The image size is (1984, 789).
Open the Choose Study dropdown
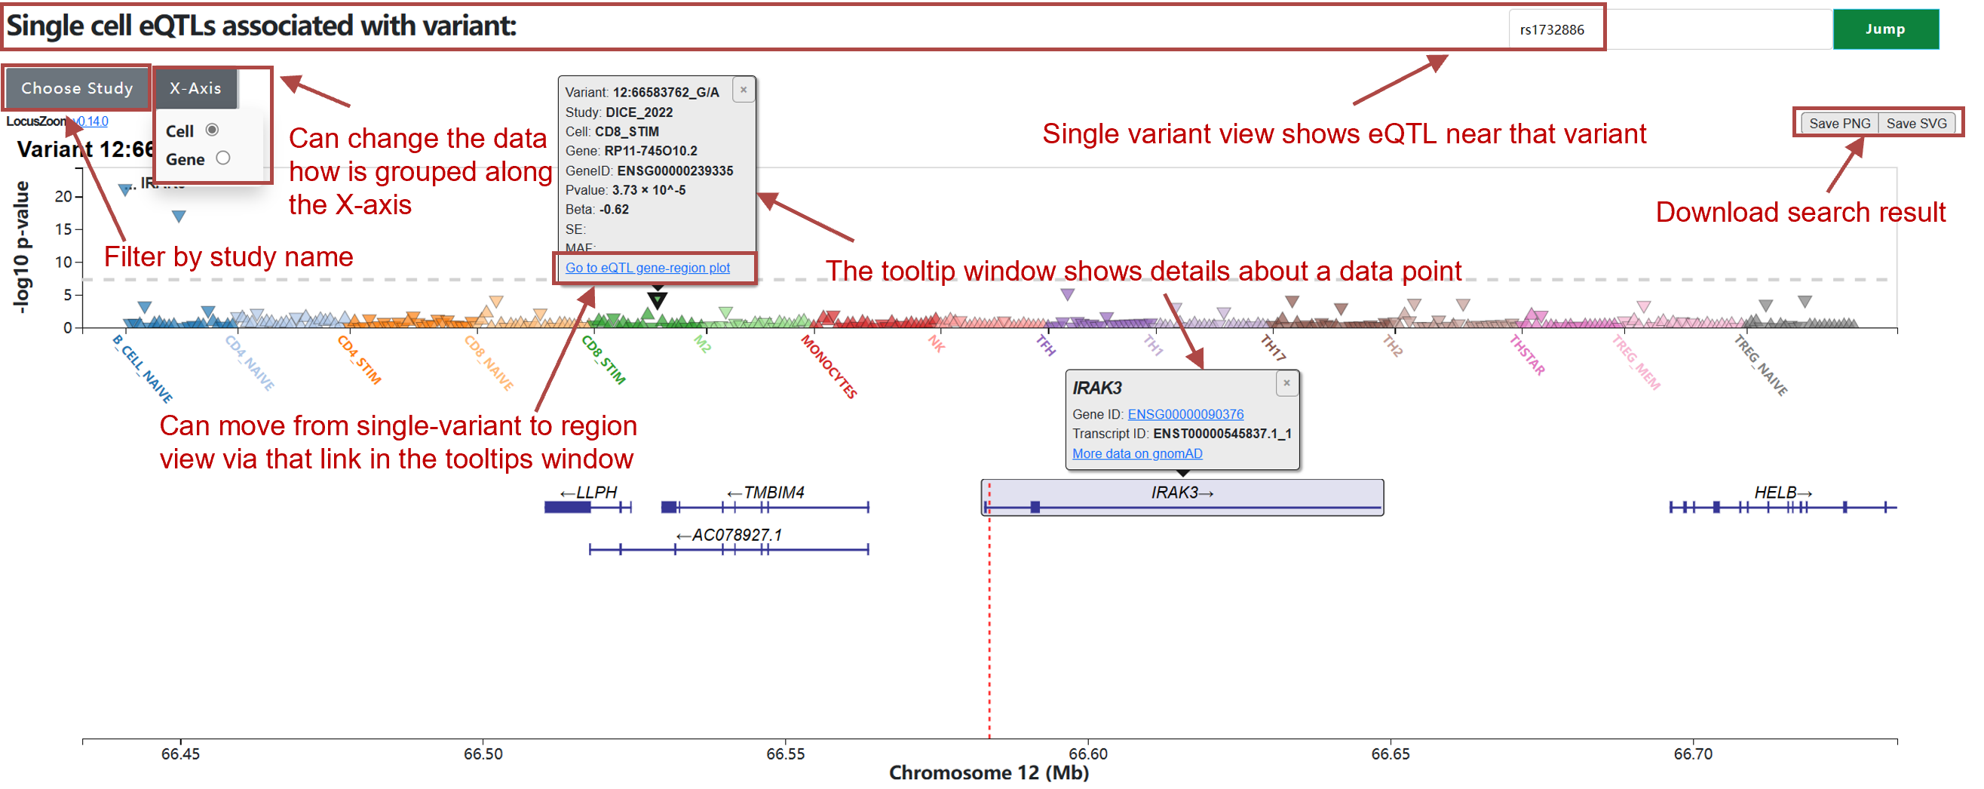click(77, 88)
